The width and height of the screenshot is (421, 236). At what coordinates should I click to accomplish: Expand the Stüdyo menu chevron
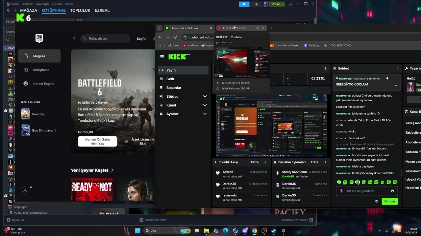pyautogui.click(x=205, y=96)
